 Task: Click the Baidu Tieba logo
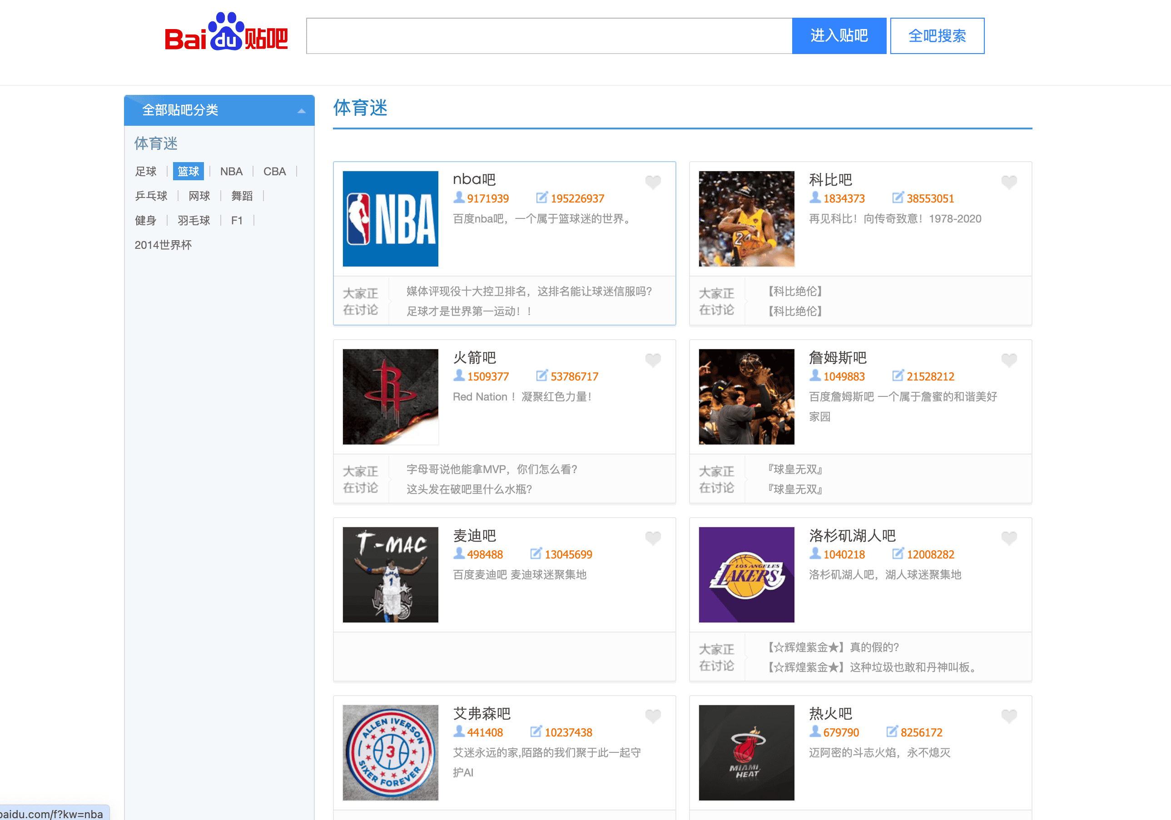[x=226, y=33]
